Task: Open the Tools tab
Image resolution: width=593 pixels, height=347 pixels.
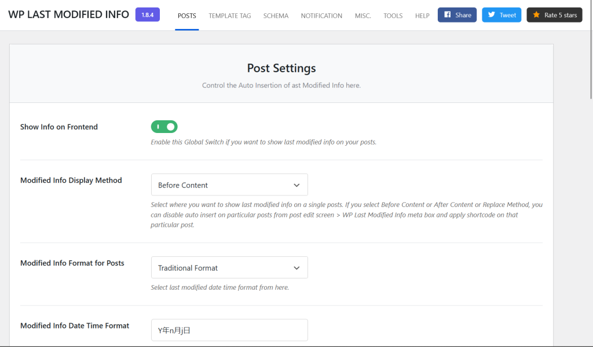Action: (393, 16)
